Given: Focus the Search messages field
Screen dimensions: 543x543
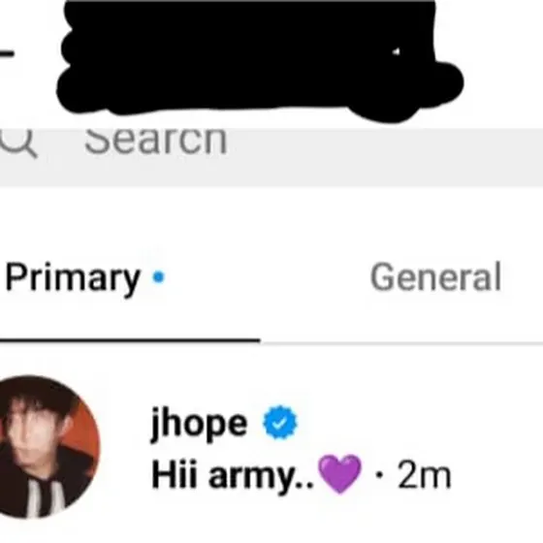Looking at the screenshot, I should tap(271, 157).
